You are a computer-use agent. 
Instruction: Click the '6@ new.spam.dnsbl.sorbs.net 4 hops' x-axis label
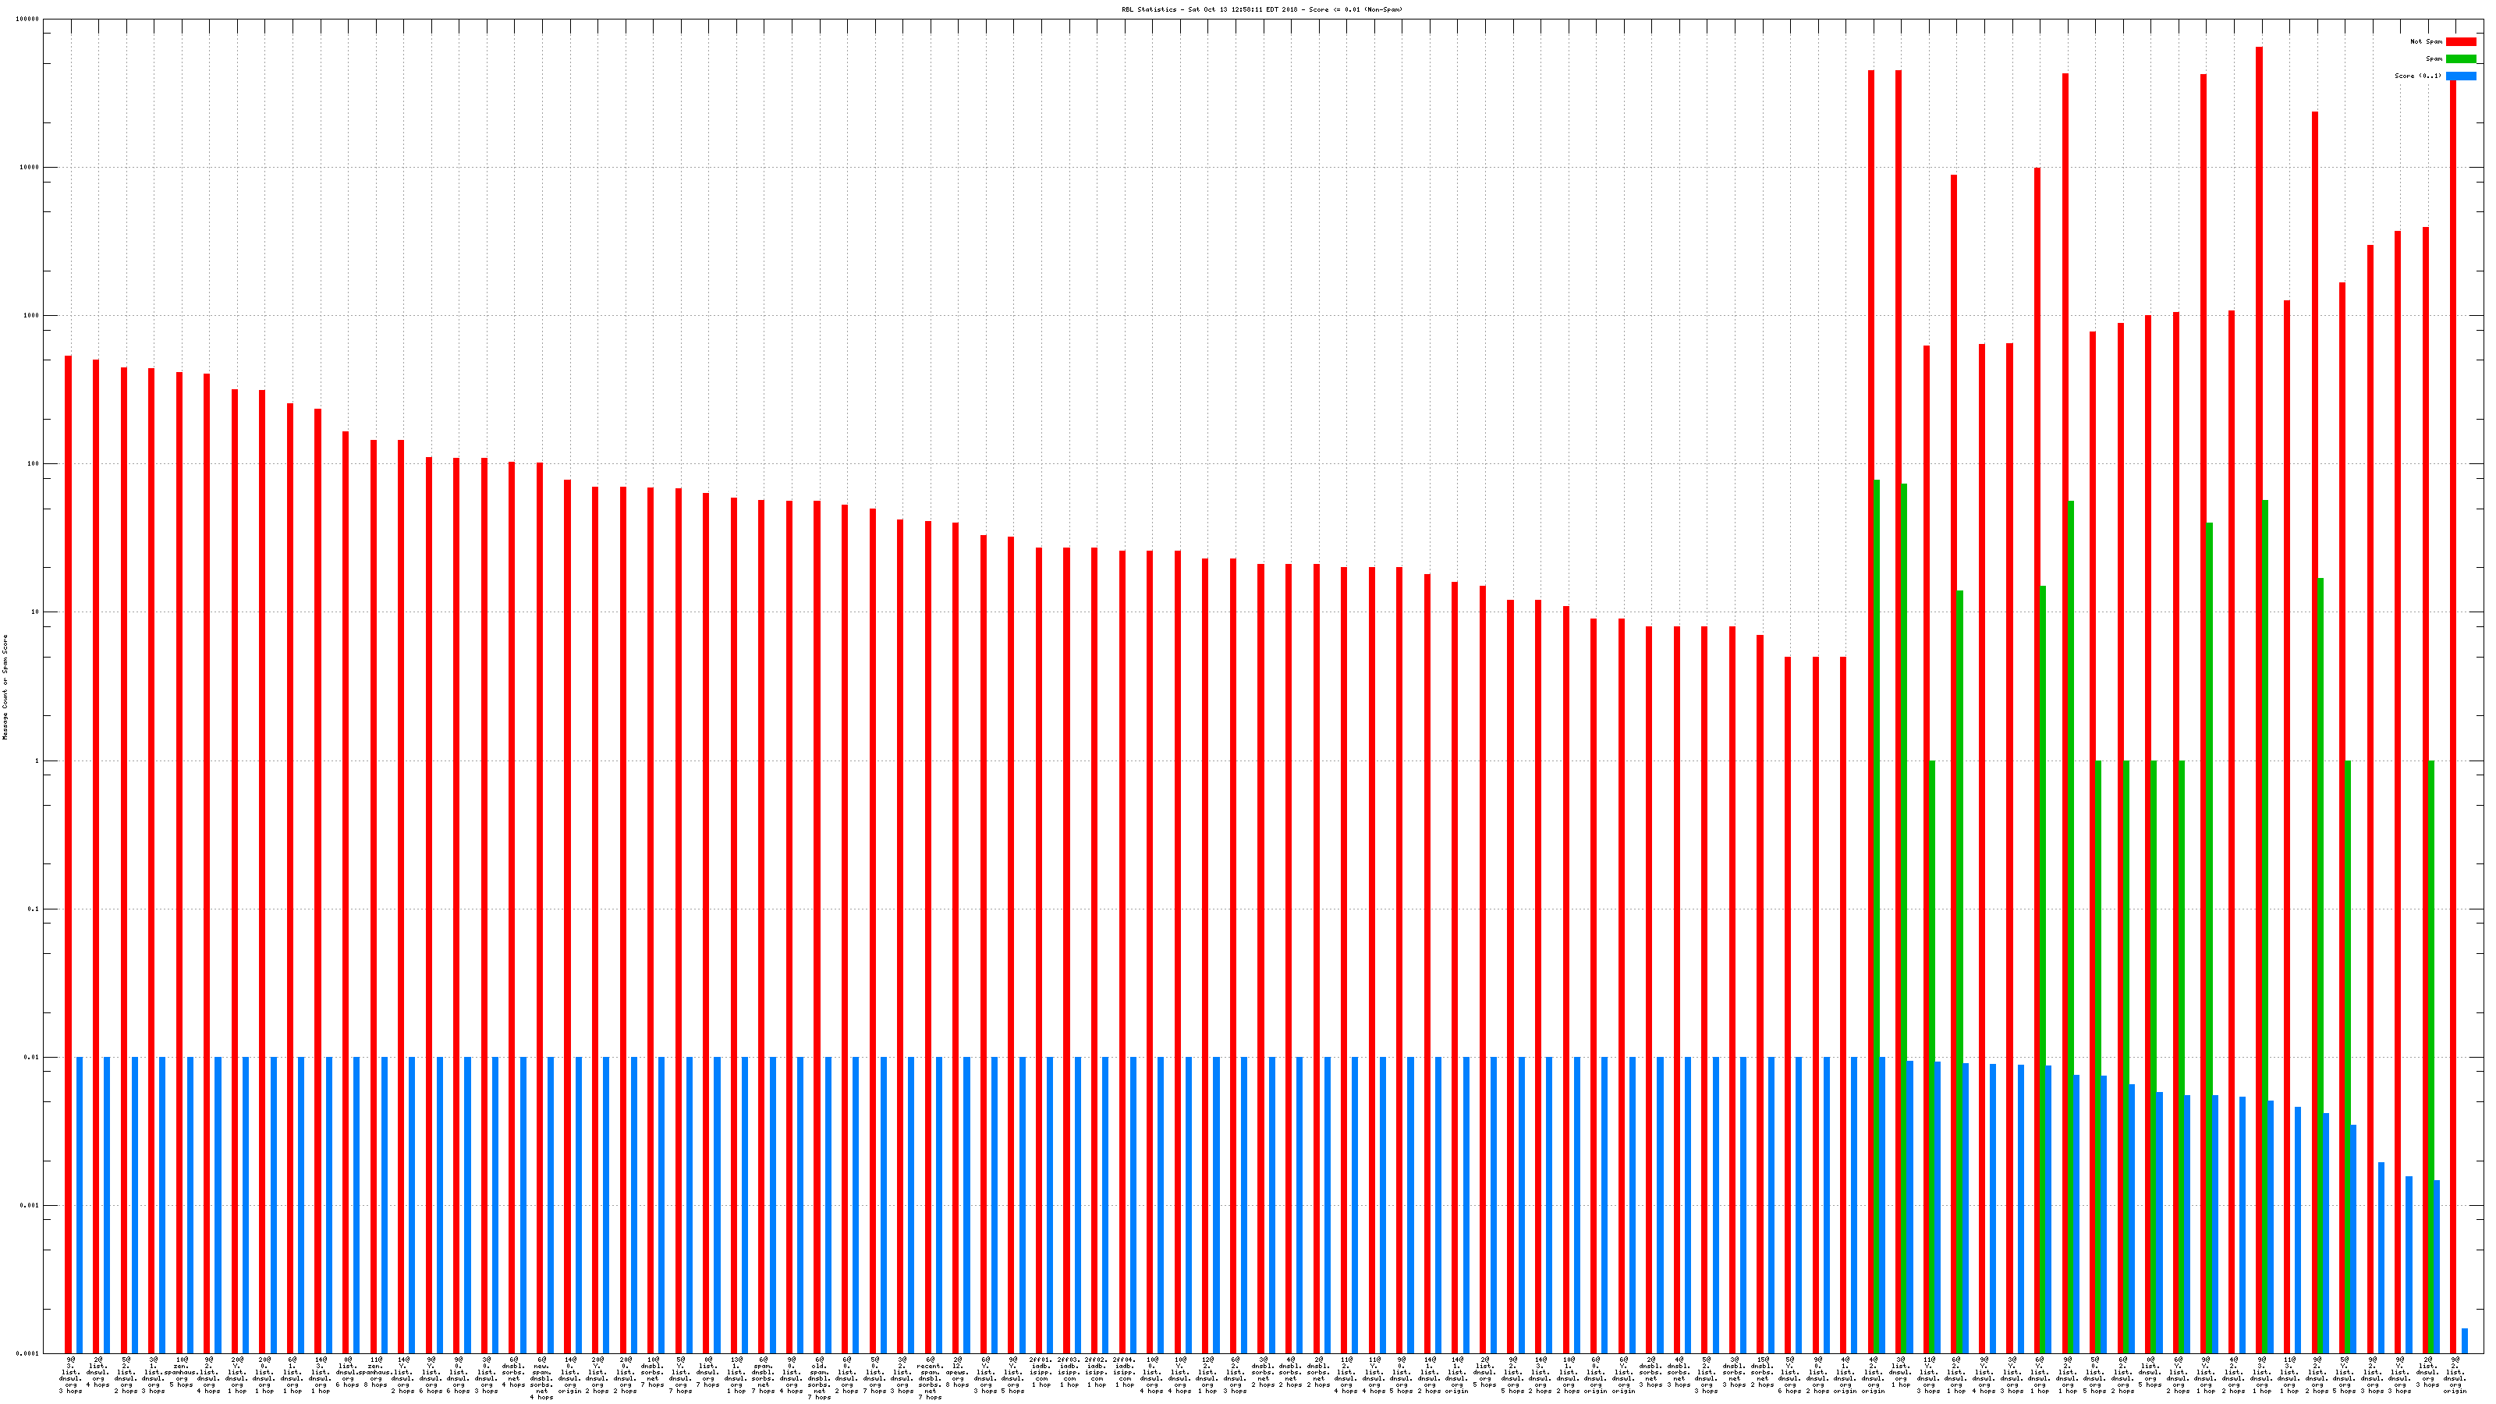pos(541,1377)
